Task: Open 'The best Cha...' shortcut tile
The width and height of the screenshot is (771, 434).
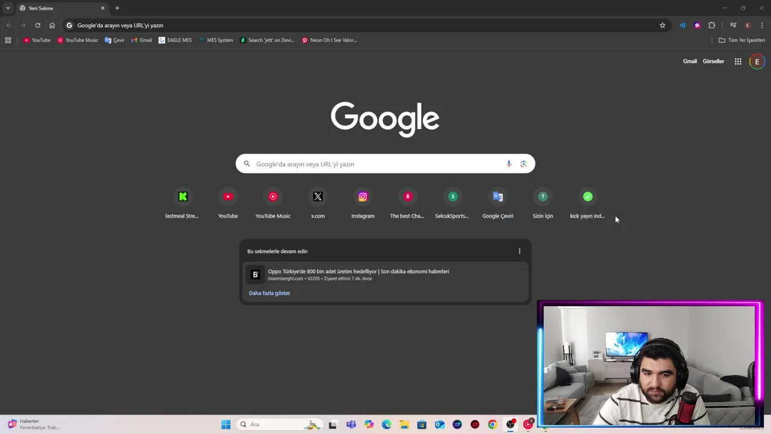Action: click(408, 204)
